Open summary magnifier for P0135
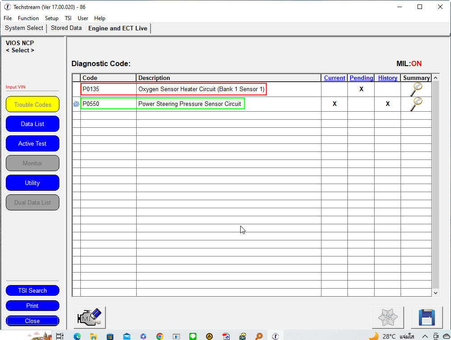451x340 pixels. 416,89
